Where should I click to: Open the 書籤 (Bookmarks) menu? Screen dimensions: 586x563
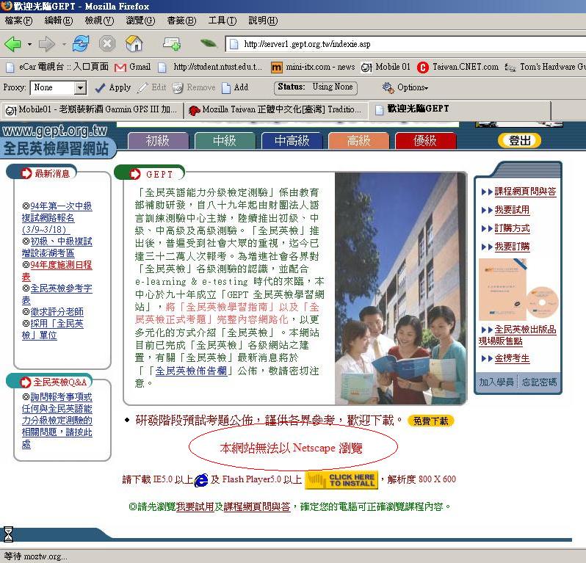click(181, 21)
